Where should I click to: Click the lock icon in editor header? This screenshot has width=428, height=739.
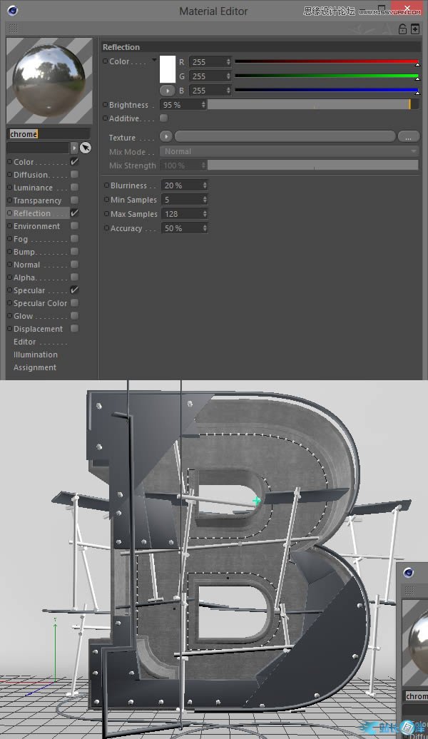[403, 29]
